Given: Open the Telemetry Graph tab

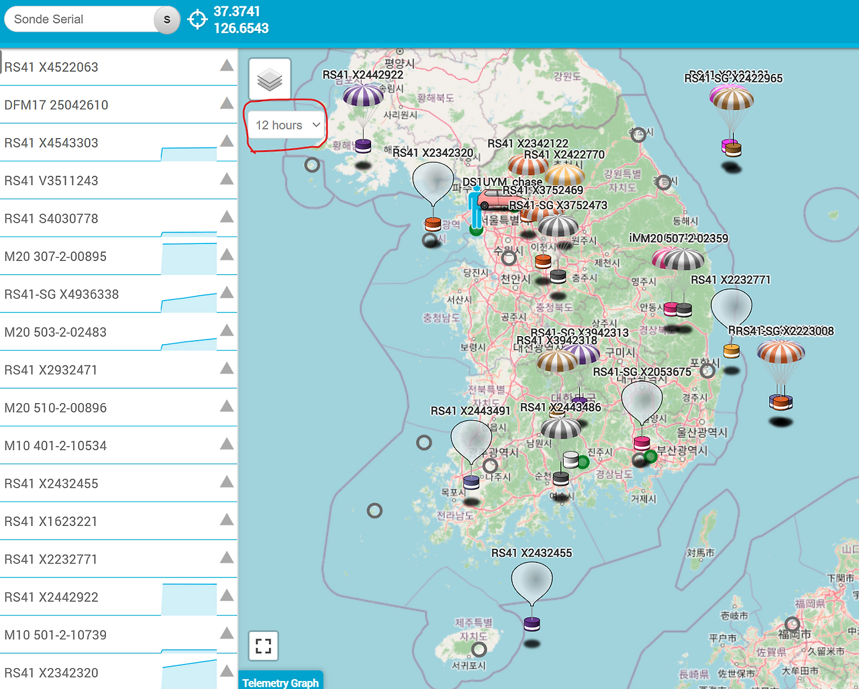Looking at the screenshot, I should pos(281,682).
